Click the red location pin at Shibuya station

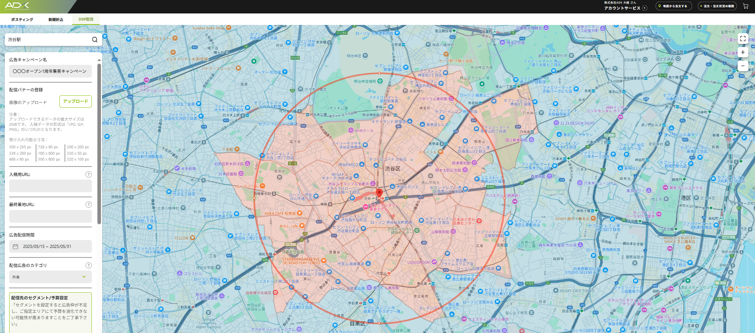[x=379, y=193]
